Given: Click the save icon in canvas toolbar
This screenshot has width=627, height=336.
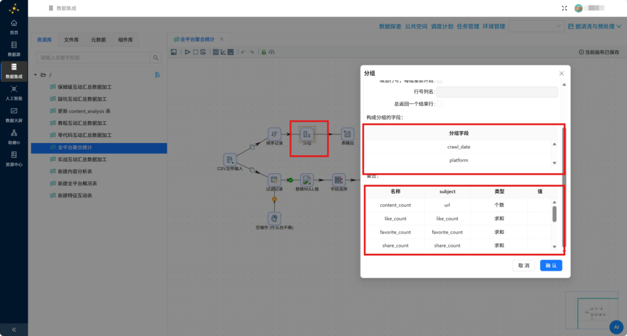Looking at the screenshot, I should (x=174, y=52).
